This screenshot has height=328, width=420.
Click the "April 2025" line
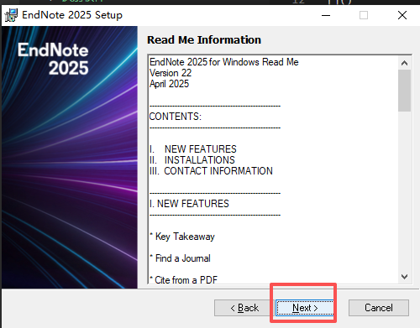point(169,84)
